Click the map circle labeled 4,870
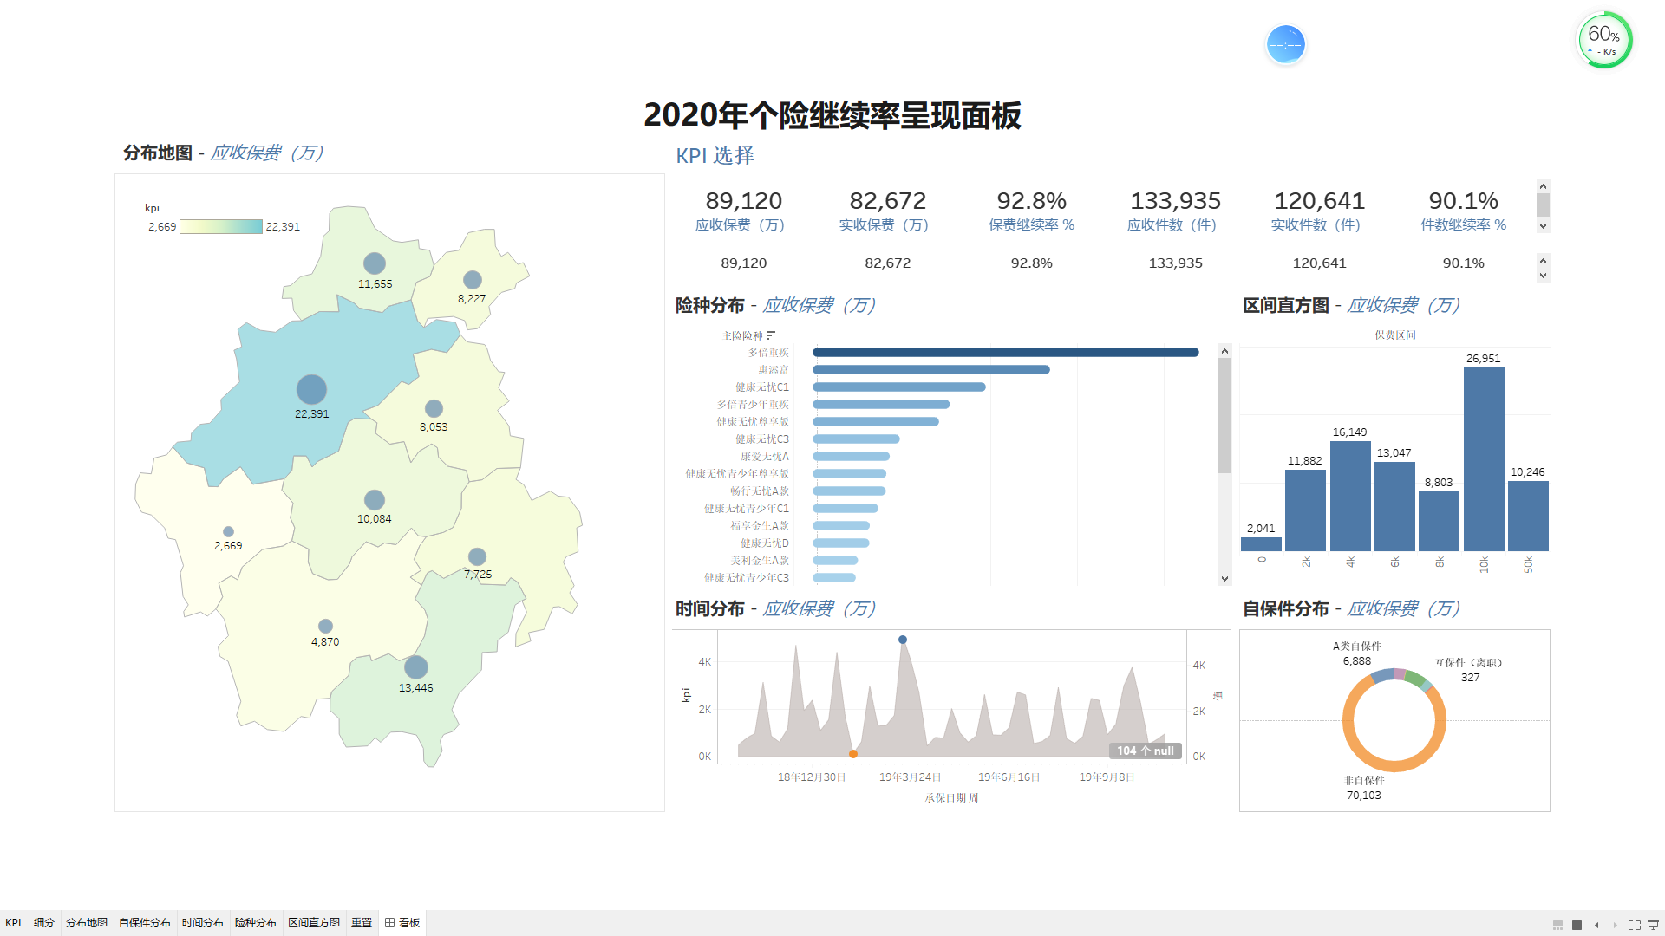The image size is (1665, 936). pyautogui.click(x=325, y=626)
